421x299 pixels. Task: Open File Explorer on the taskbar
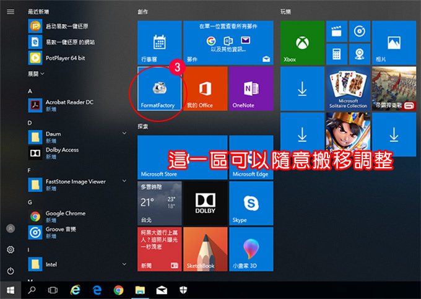(x=140, y=290)
